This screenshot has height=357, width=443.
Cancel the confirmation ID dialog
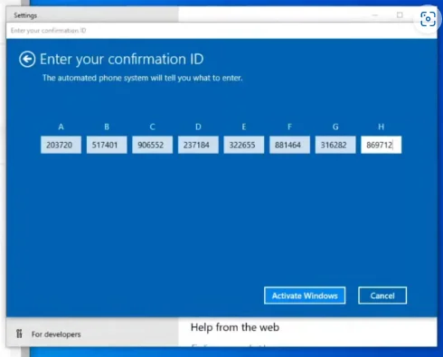coord(382,296)
